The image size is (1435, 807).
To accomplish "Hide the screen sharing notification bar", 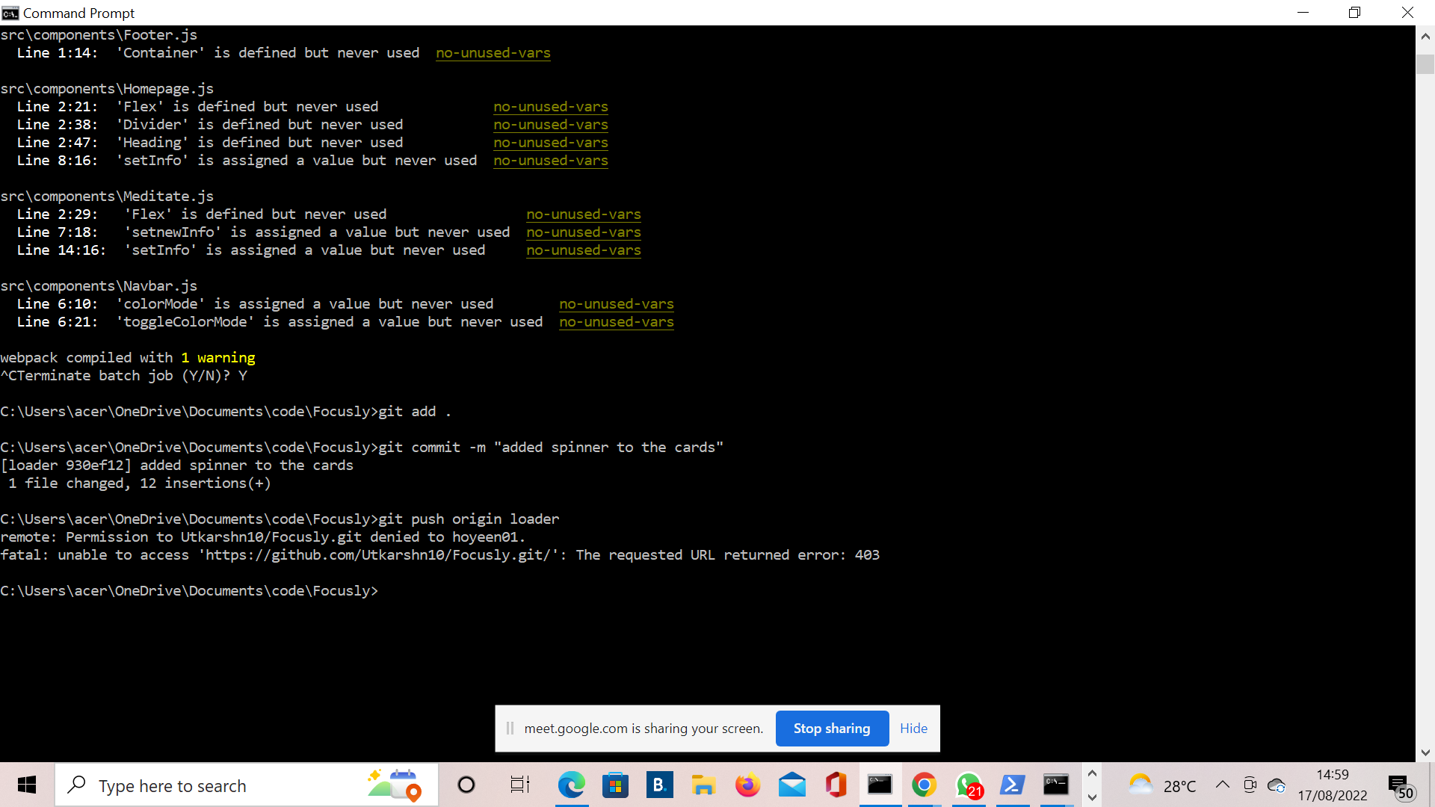I will (x=913, y=729).
